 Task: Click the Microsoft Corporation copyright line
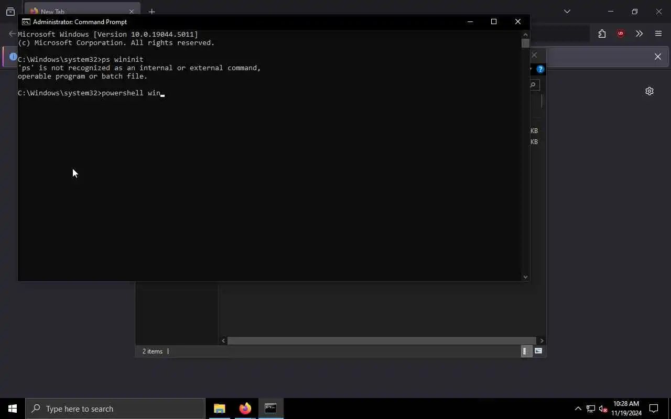click(116, 42)
